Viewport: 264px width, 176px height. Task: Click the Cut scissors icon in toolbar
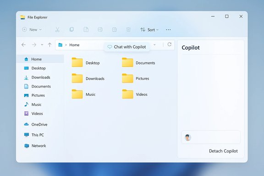point(57,30)
